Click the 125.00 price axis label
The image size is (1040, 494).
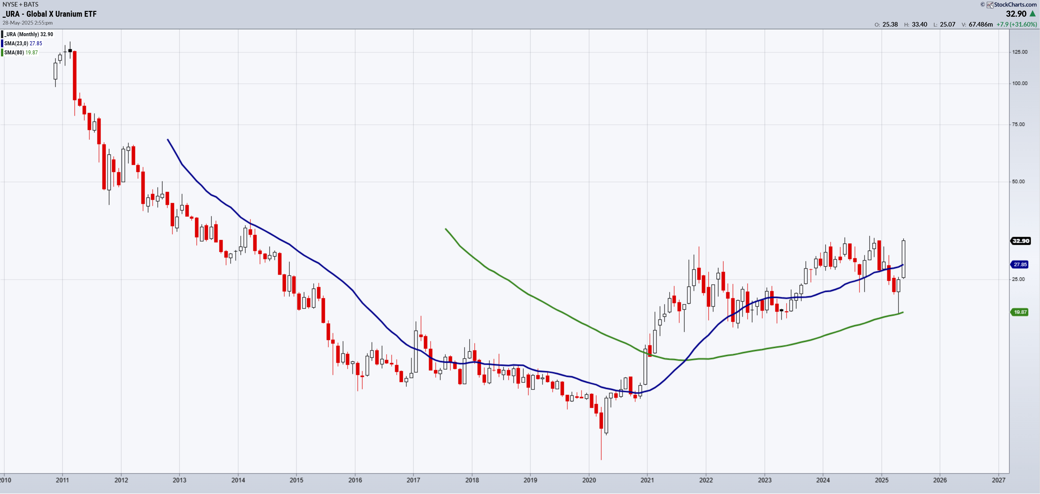point(1019,52)
